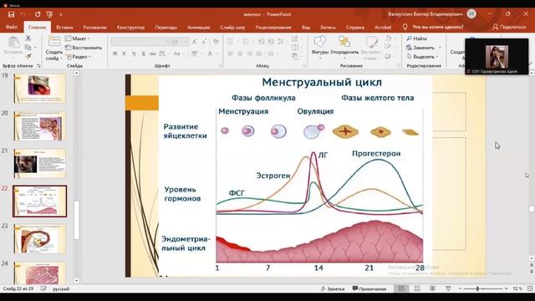
Task: Click the line spacing icon
Action: tap(281, 42)
